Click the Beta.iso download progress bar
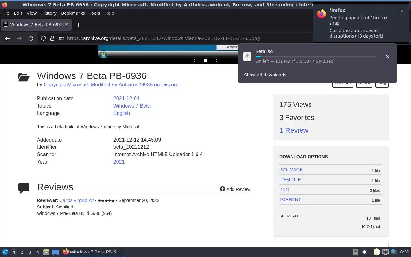The image size is (411, 257). (315, 57)
